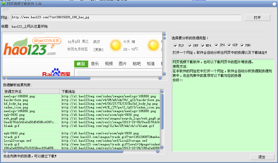This screenshot has height=163, width=278.
Task: Select the 贴吧 tab in page preview
Action: click(x=137, y=64)
